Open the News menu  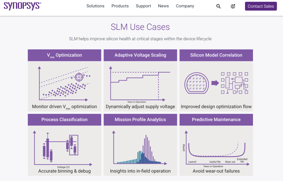pos(163,6)
